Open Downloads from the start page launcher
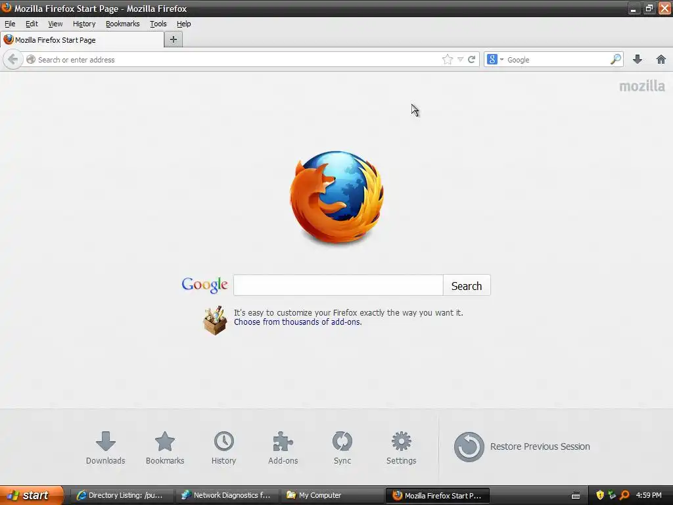 tap(106, 448)
